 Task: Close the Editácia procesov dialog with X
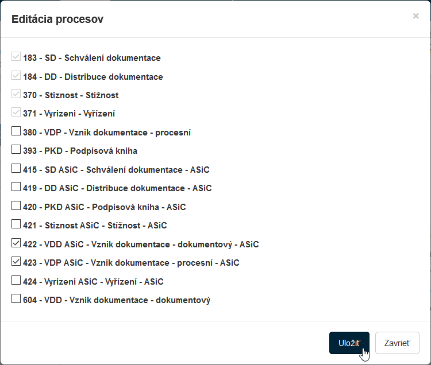415,16
